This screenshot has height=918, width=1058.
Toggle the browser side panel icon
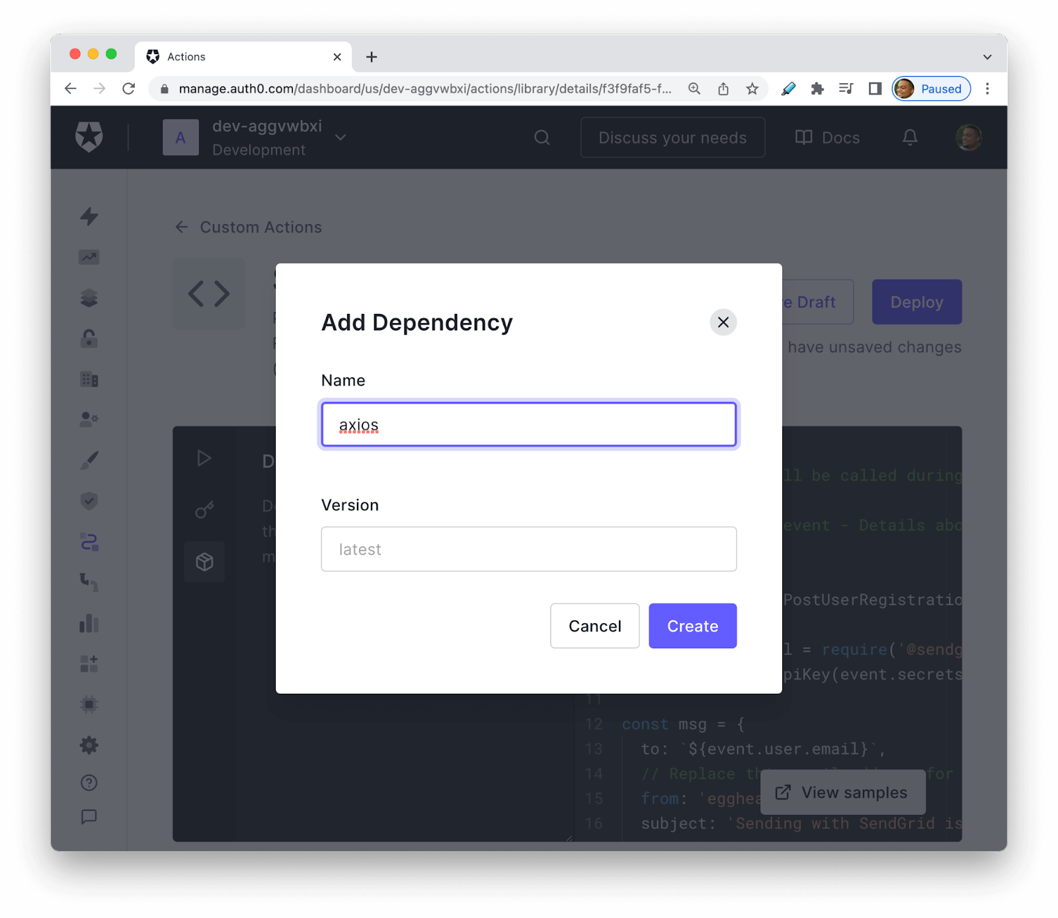point(875,89)
